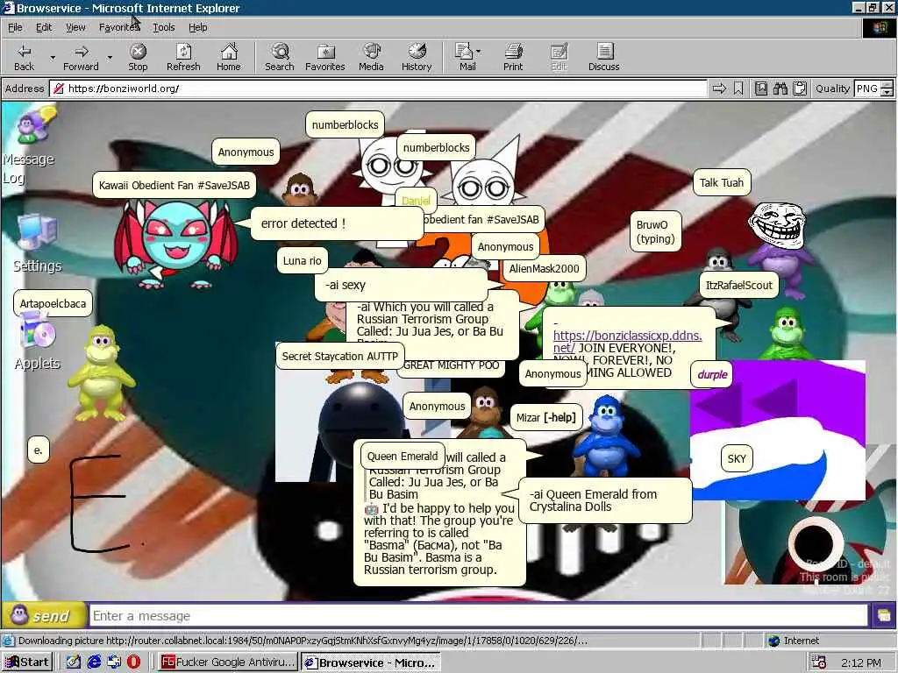898x673 pixels.
Task: Click the durple name tag
Action: click(712, 375)
